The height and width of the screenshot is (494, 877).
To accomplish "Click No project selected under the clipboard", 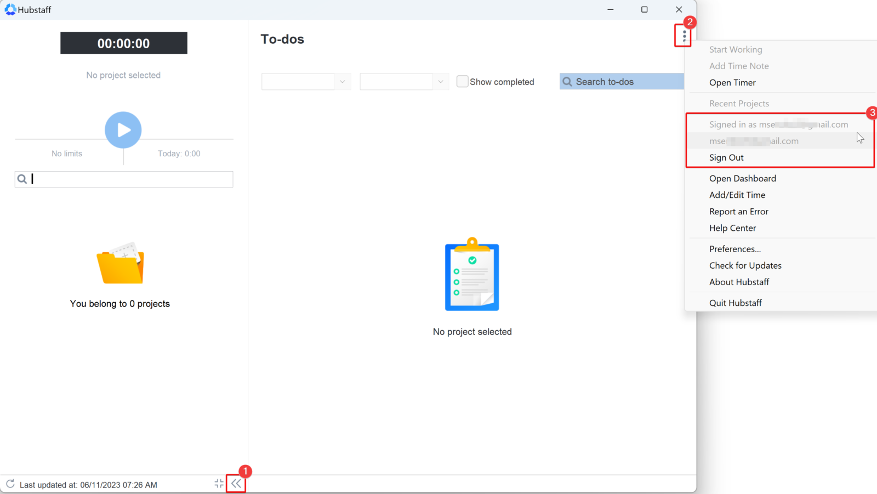I will click(x=472, y=332).
